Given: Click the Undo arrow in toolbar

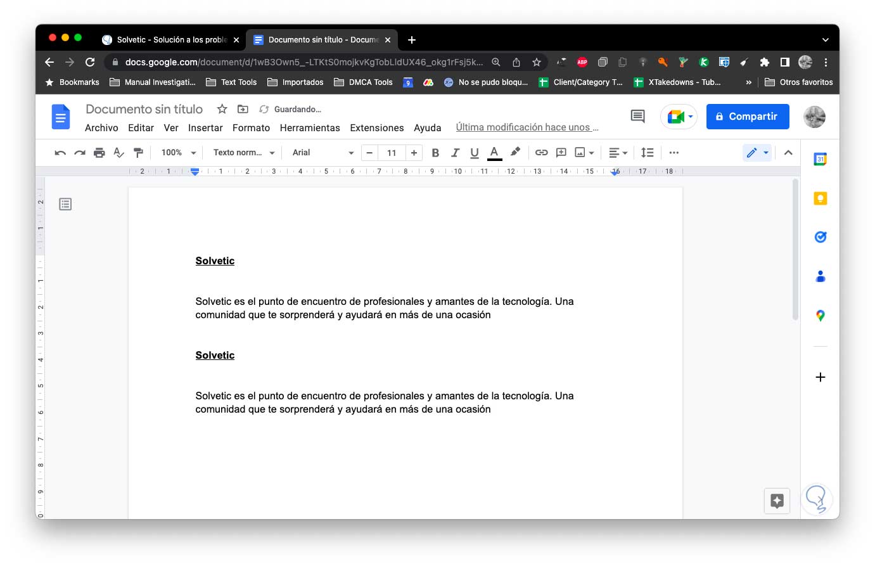Looking at the screenshot, I should [60, 153].
